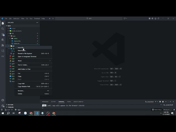Viewport: 176px width, 132px height.
Task: Split the terminal
Action: point(160,101)
